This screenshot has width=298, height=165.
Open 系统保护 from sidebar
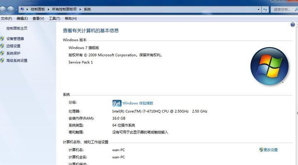13,53
